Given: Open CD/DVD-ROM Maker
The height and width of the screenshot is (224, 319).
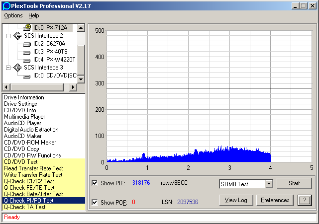Looking at the screenshot, I should pyautogui.click(x=30, y=143).
